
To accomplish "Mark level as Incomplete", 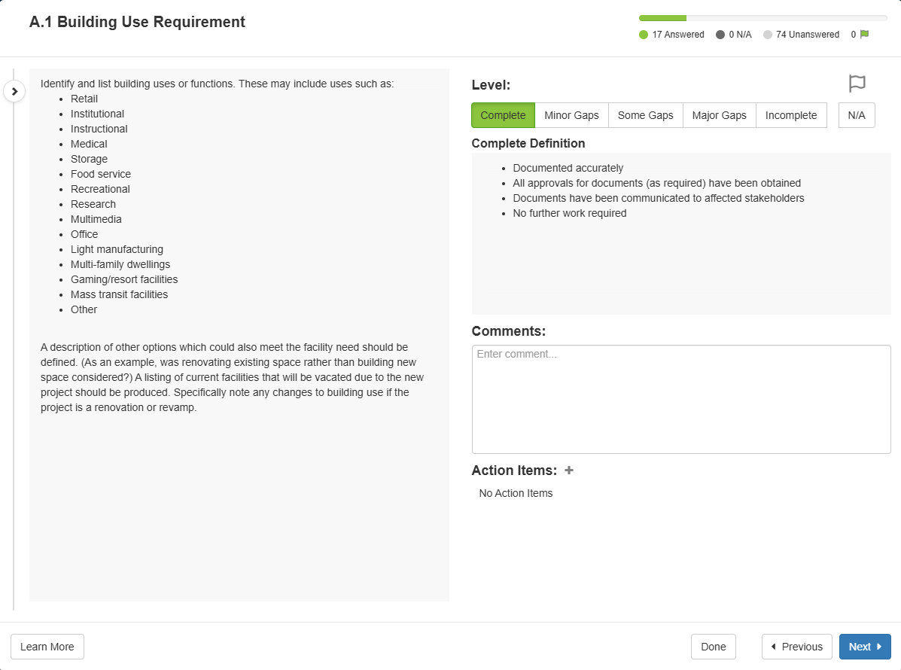I will 790,115.
